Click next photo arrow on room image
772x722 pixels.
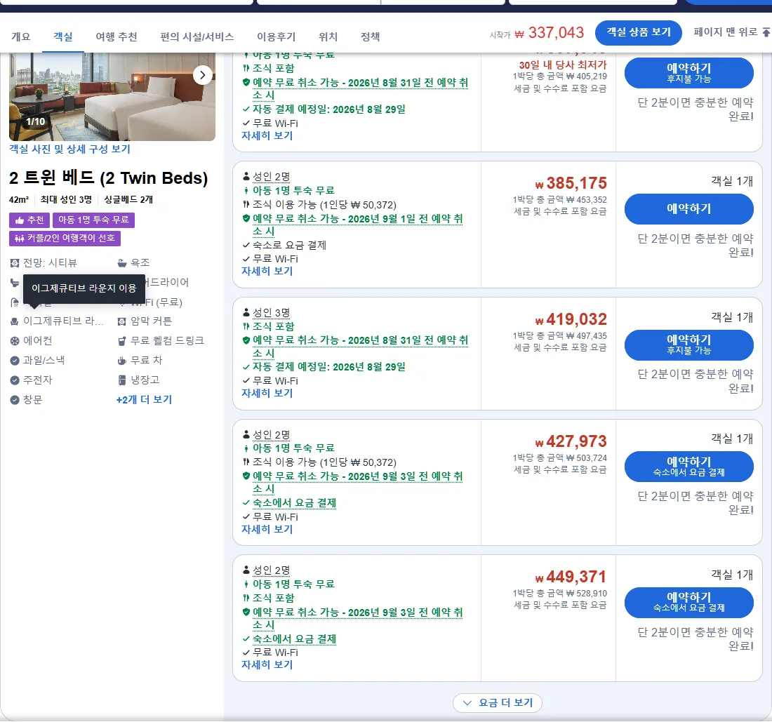tap(202, 75)
